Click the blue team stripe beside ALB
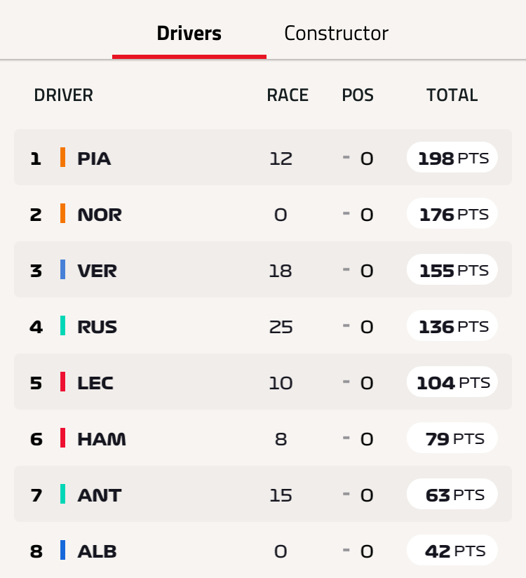526x578 pixels. (62, 550)
